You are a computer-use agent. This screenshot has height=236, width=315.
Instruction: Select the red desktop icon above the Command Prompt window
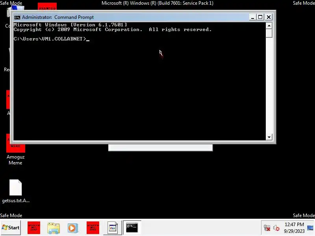[47, 6]
